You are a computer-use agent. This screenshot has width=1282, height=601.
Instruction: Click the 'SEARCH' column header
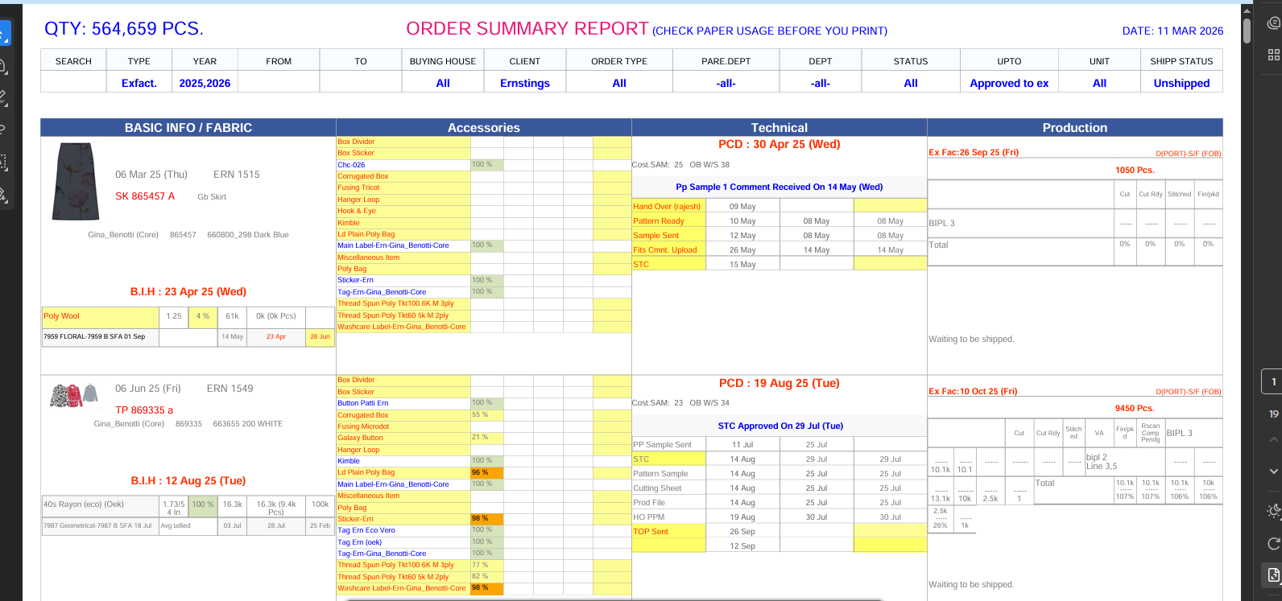tap(73, 61)
